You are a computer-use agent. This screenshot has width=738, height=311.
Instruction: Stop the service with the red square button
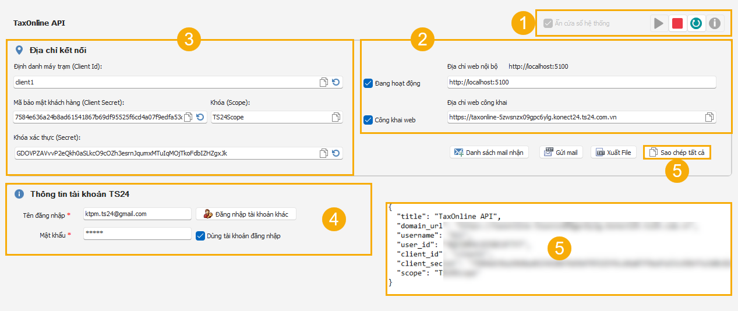point(677,23)
